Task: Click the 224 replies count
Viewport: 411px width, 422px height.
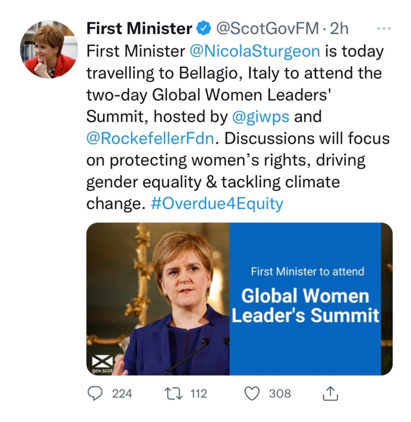Action: pos(122,394)
